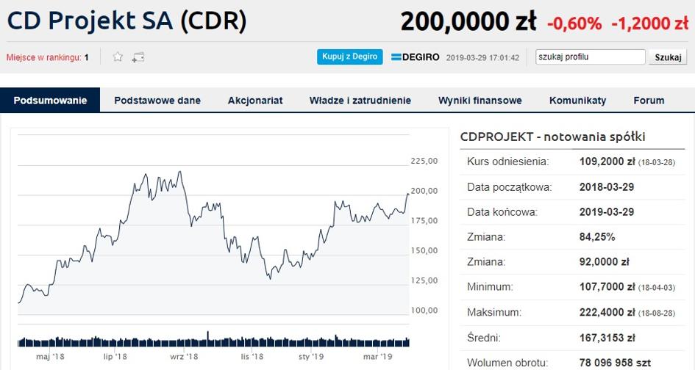
Task: Switch to the Forum tab
Action: point(649,101)
